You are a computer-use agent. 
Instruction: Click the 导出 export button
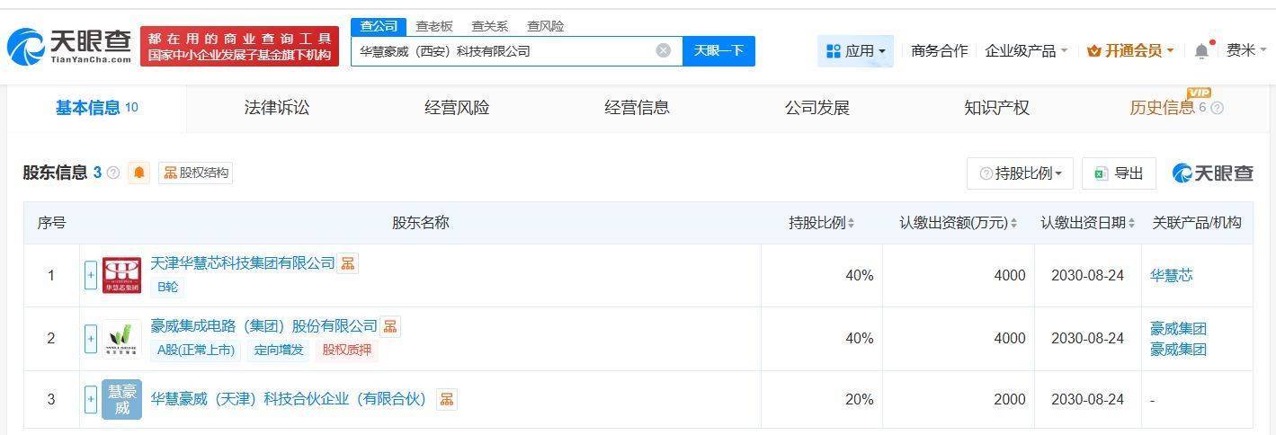pos(1119,173)
